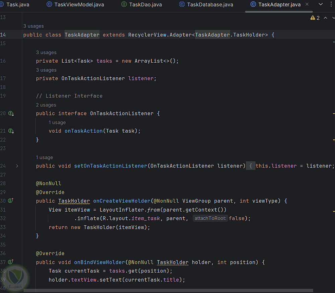Viewport: 335px width, 293px height.
Task: Click '2 usages' hint above OnTaskActionListener interface
Action: click(x=46, y=105)
